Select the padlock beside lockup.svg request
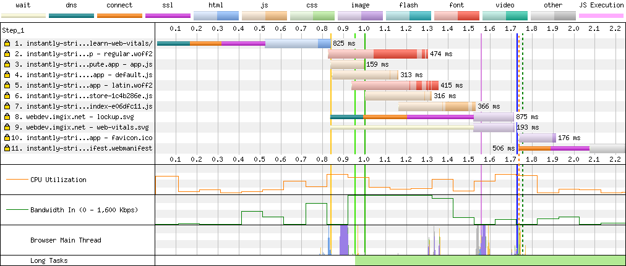626x266 pixels. point(7,117)
